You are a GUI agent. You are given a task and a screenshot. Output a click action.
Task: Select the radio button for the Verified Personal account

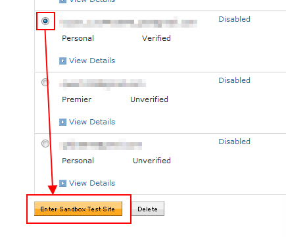[45, 21]
